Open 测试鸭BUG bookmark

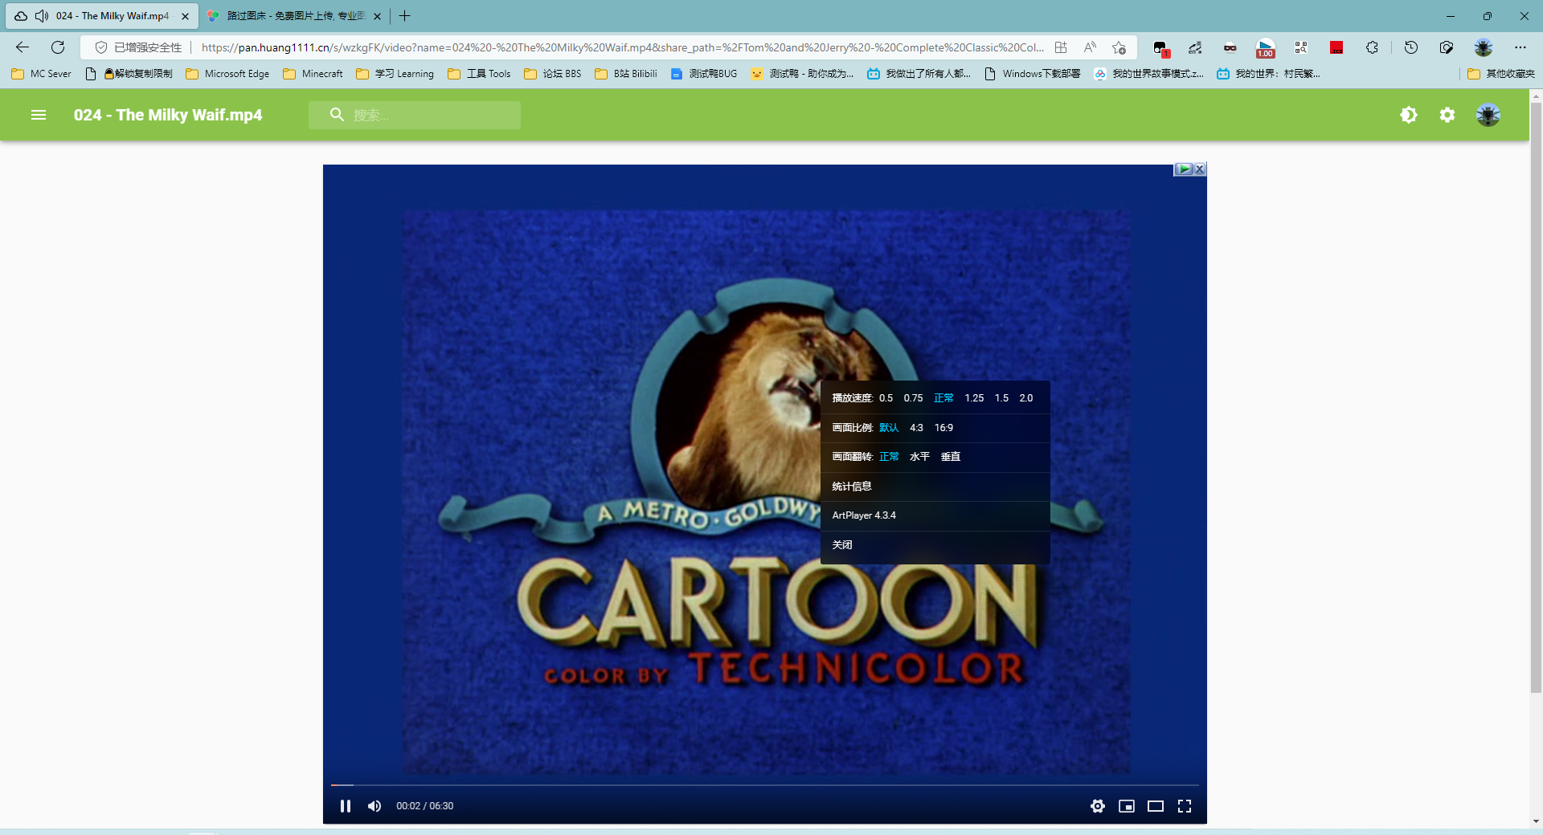point(704,74)
